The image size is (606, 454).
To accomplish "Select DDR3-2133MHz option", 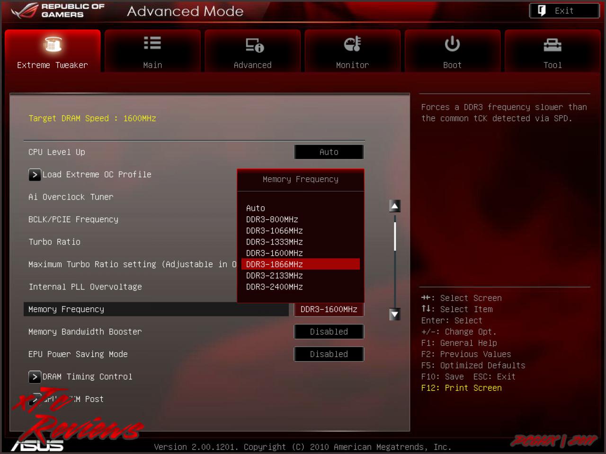I will coord(301,276).
